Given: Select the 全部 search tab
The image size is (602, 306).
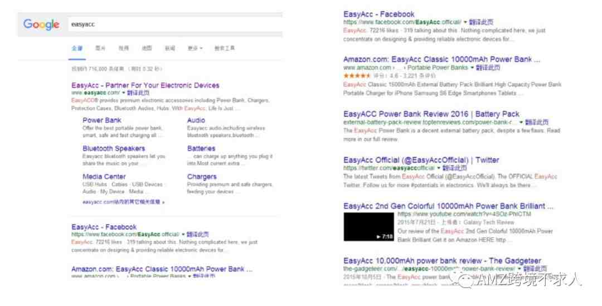Looking at the screenshot, I should click(x=77, y=48).
